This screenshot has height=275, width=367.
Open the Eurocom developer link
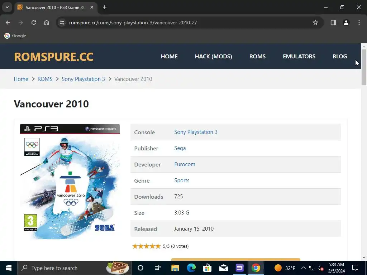tap(185, 164)
